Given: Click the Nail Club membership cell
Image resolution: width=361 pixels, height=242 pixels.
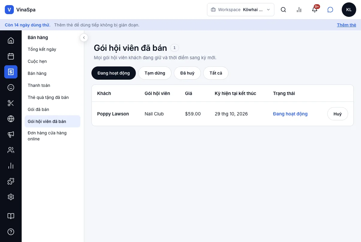Looking at the screenshot, I should [x=154, y=114].
